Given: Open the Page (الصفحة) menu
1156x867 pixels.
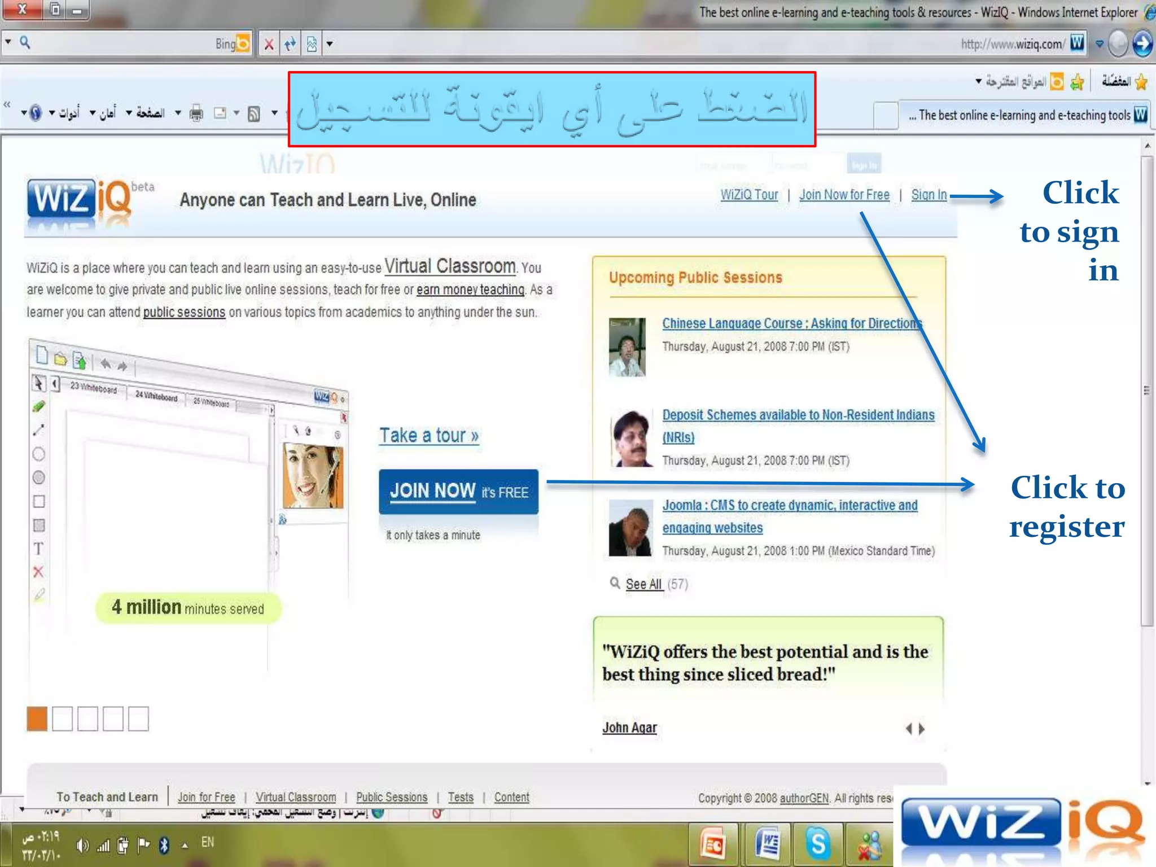Looking at the screenshot, I should click(145, 113).
